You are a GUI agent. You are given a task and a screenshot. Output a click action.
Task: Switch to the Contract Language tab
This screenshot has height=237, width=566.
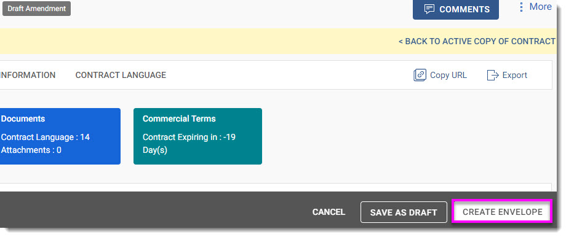point(121,75)
